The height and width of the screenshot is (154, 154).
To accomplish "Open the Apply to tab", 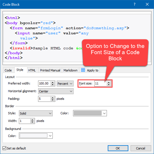I will (x=89, y=70).
